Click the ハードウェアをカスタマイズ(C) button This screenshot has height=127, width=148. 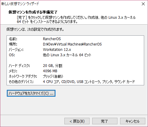pyautogui.click(x=31, y=93)
